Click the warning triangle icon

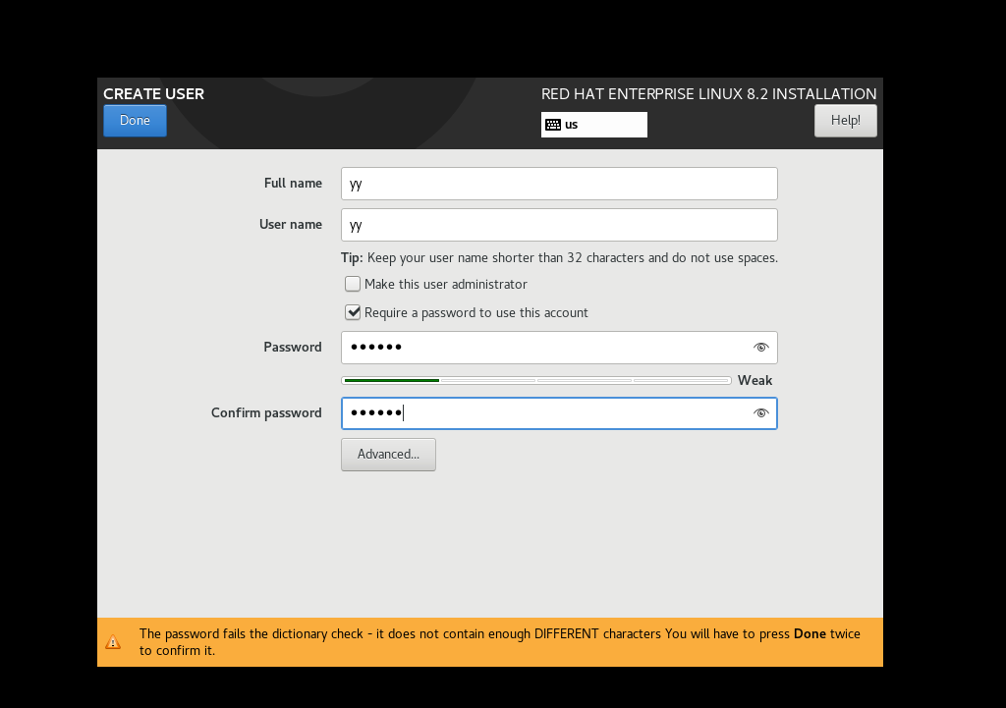point(113,642)
